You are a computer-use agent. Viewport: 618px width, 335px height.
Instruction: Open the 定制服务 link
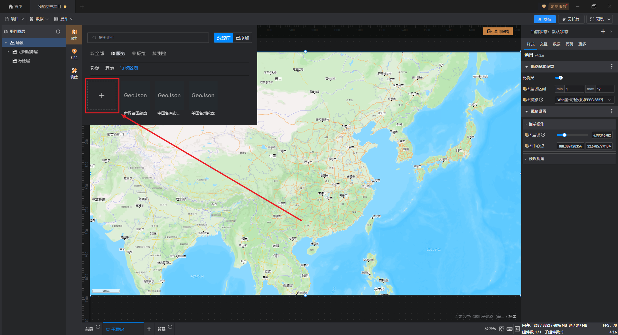(x=558, y=6)
